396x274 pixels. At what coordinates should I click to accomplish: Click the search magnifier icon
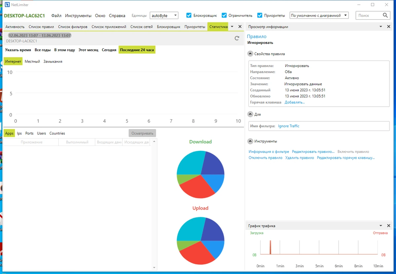pos(385,16)
